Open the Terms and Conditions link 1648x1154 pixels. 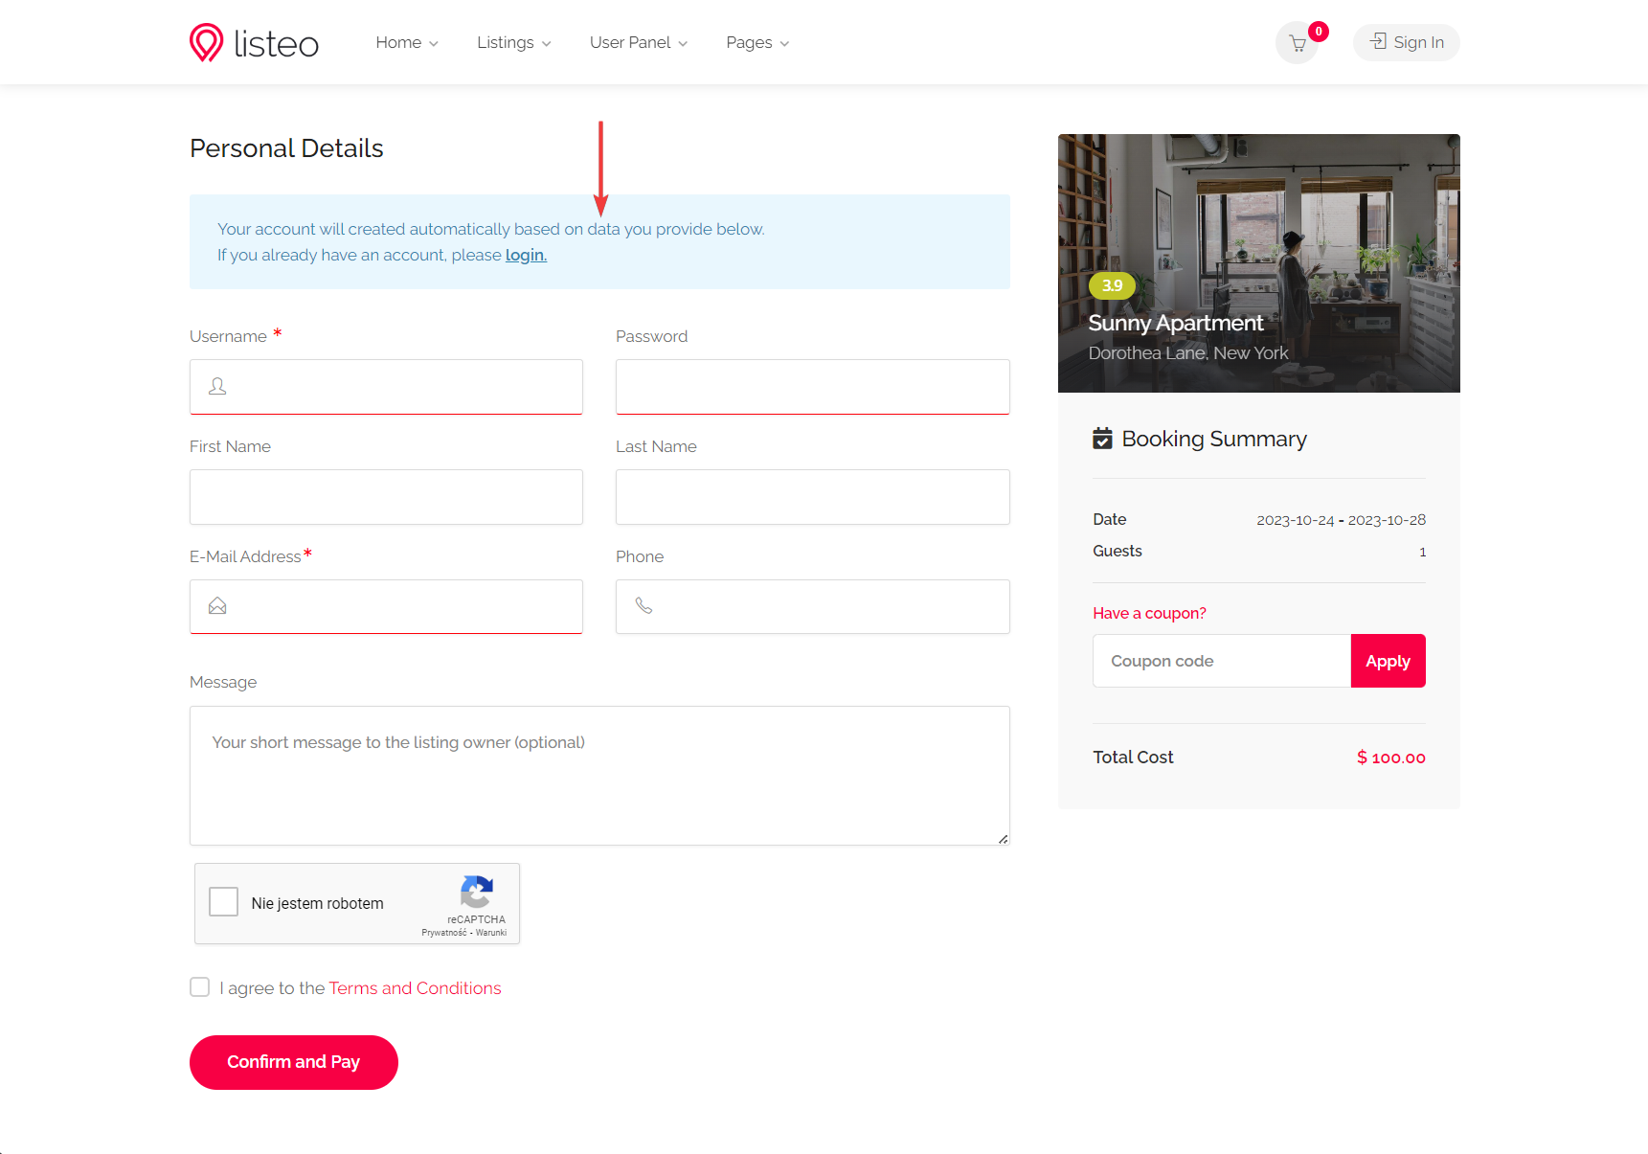415,988
